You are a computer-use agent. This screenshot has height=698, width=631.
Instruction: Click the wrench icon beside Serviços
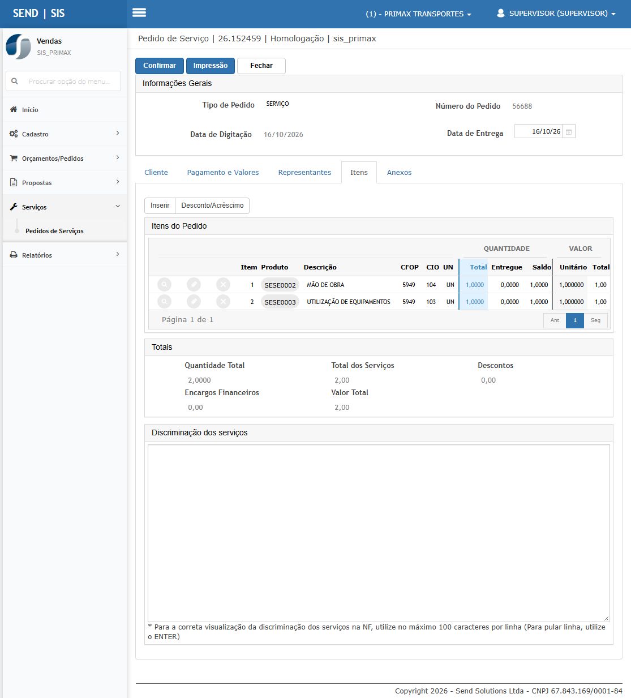[x=14, y=207]
